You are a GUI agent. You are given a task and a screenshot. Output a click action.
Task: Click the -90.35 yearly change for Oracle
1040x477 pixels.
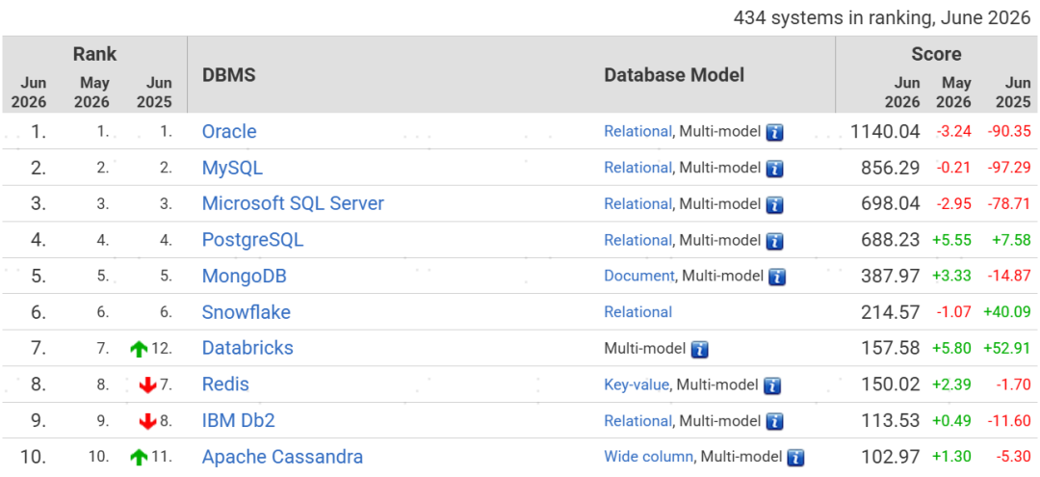tap(1009, 132)
